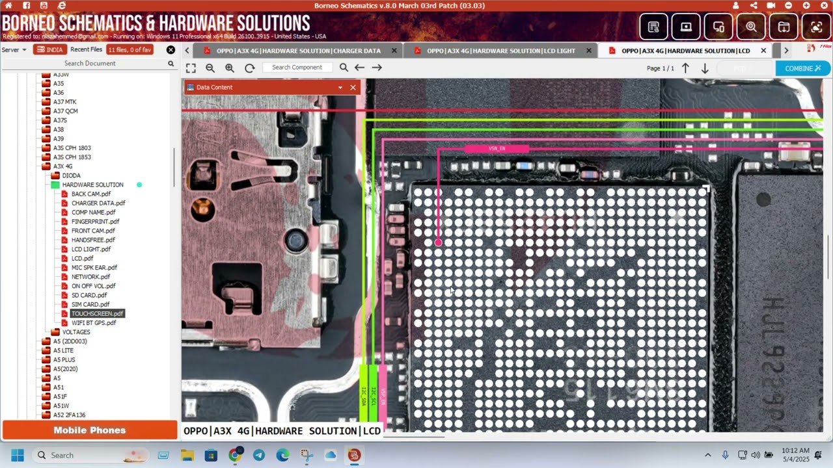The height and width of the screenshot is (468, 833).
Task: Zoom in on the schematic
Action: tap(230, 68)
